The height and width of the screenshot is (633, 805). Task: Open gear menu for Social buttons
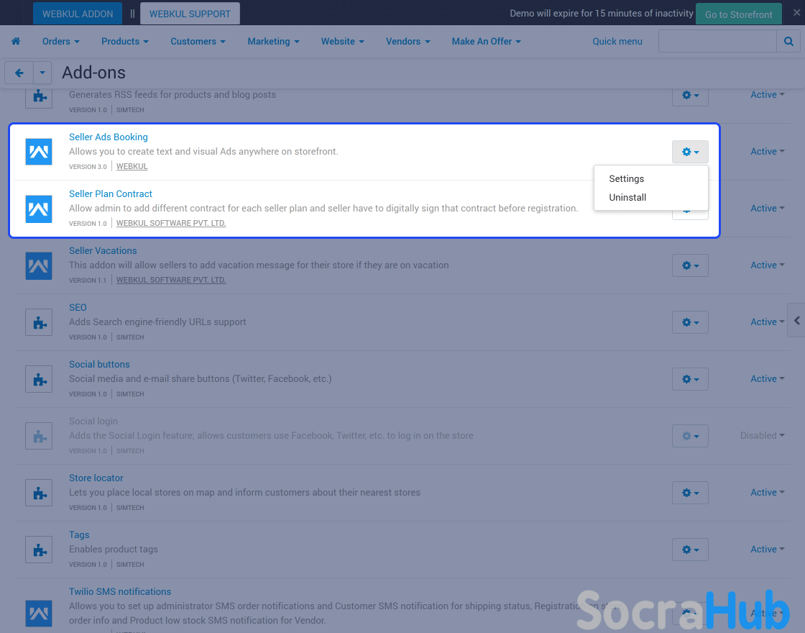pos(690,379)
